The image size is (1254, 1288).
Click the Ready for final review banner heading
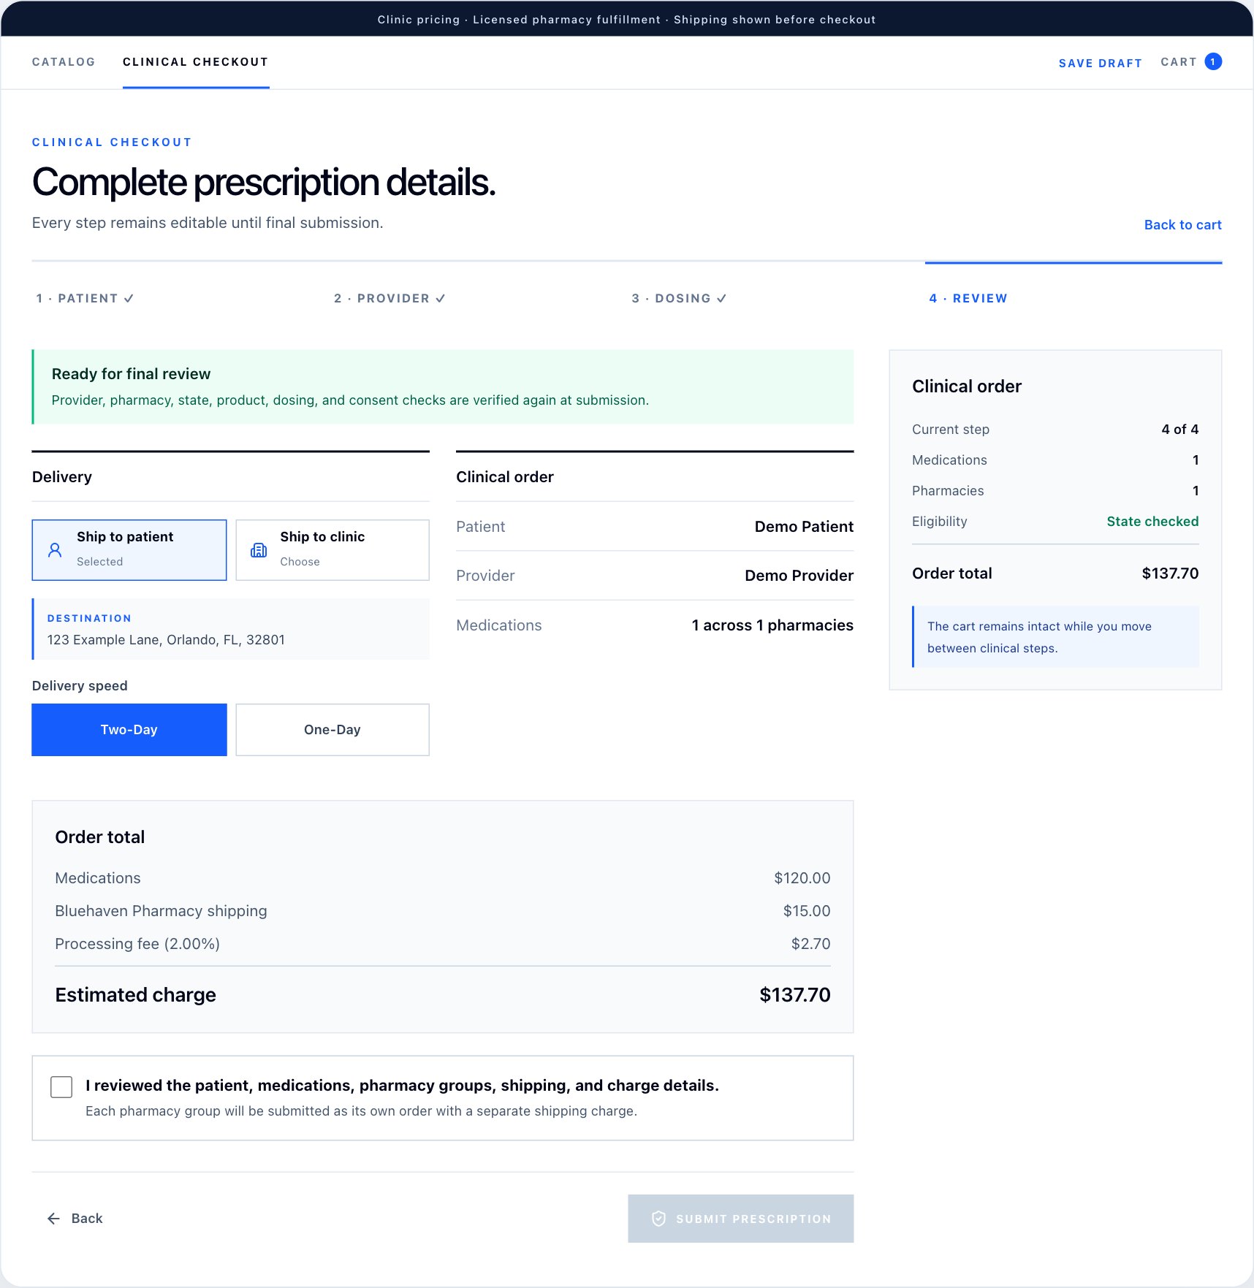[x=131, y=374]
